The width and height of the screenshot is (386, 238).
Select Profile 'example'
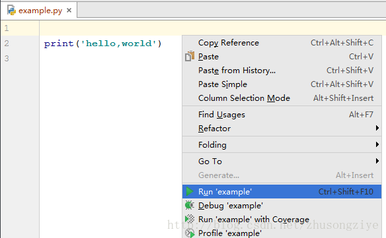click(282, 233)
